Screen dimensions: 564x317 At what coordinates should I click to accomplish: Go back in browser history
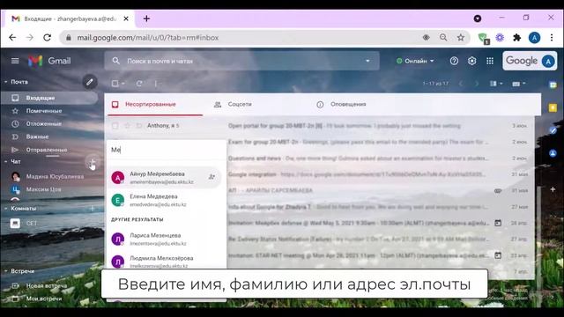[x=12, y=37]
